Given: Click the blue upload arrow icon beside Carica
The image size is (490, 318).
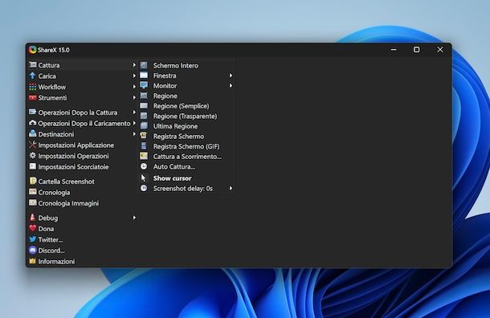Looking at the screenshot, I should tap(32, 76).
